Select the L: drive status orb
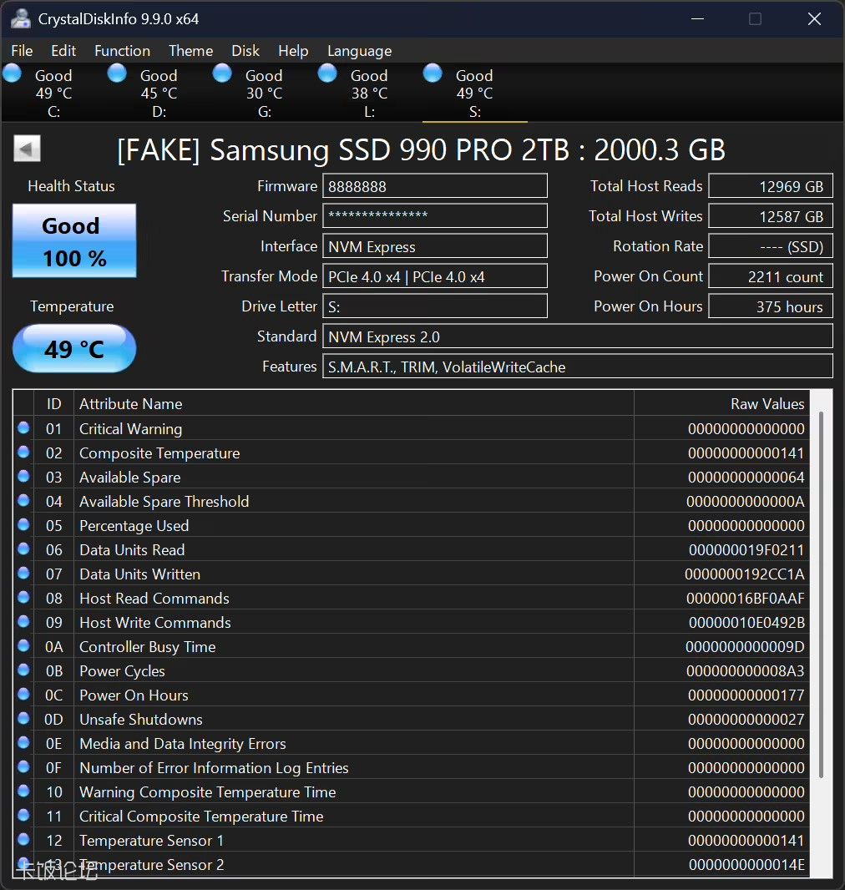845x890 pixels. (x=327, y=73)
